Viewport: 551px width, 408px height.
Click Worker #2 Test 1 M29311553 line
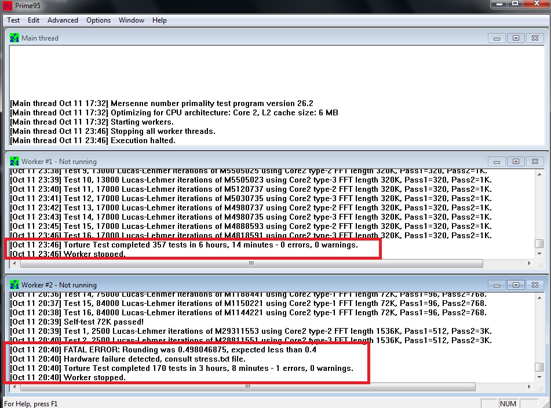pyautogui.click(x=250, y=331)
